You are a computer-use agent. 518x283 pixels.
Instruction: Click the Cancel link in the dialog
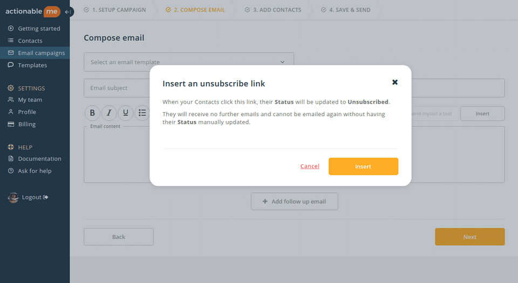[310, 166]
